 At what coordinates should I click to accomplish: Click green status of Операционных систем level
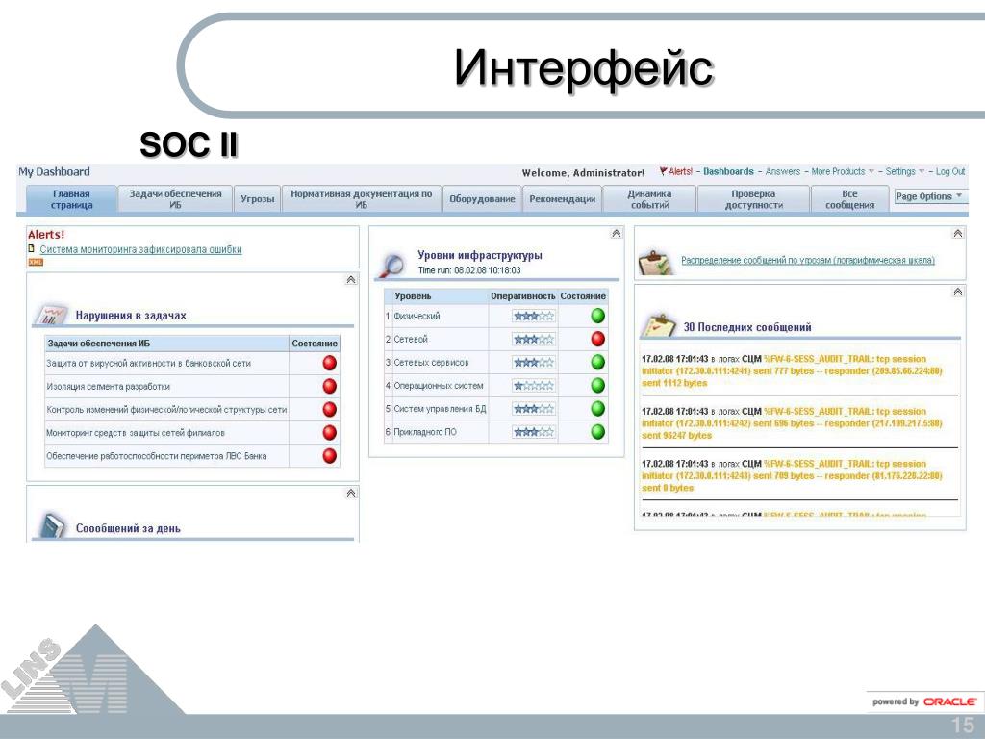[x=597, y=385]
